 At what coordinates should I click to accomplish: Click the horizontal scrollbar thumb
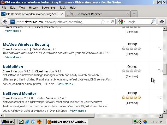(49, 115)
